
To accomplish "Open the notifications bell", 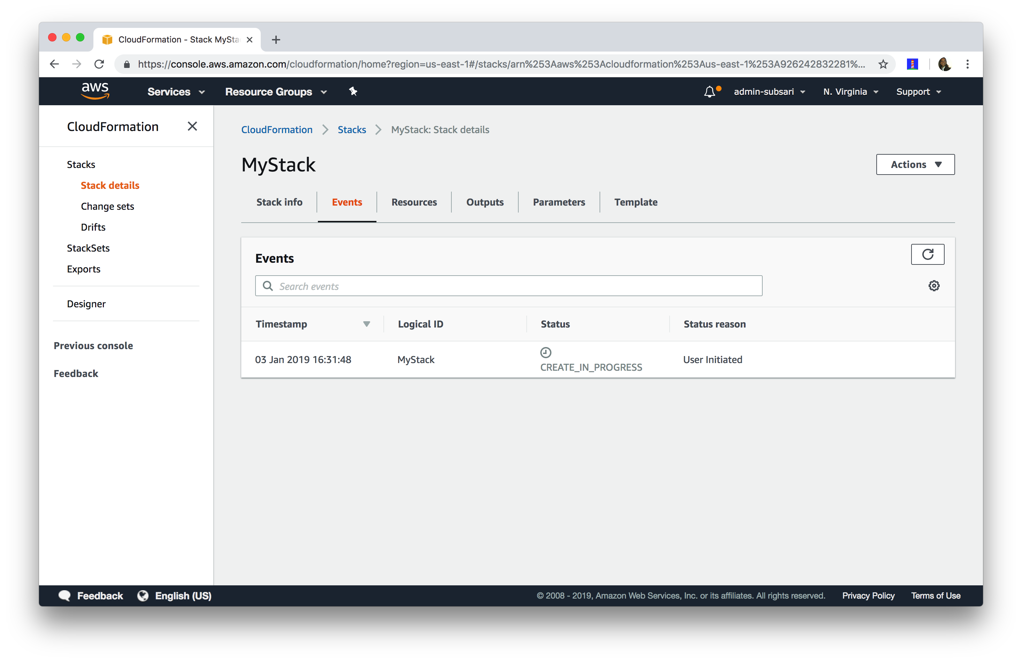I will (x=709, y=91).
